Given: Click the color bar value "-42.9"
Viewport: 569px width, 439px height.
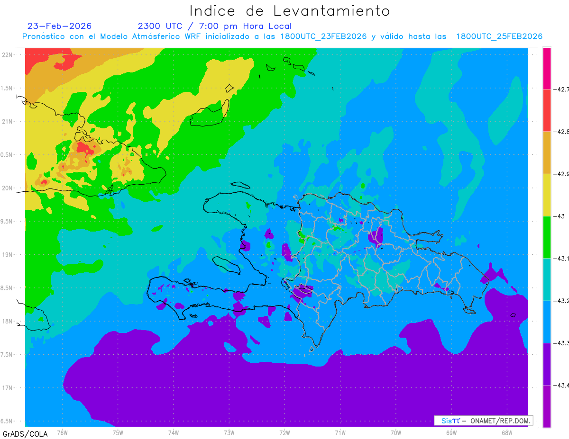Looking at the screenshot, I should tap(560, 174).
